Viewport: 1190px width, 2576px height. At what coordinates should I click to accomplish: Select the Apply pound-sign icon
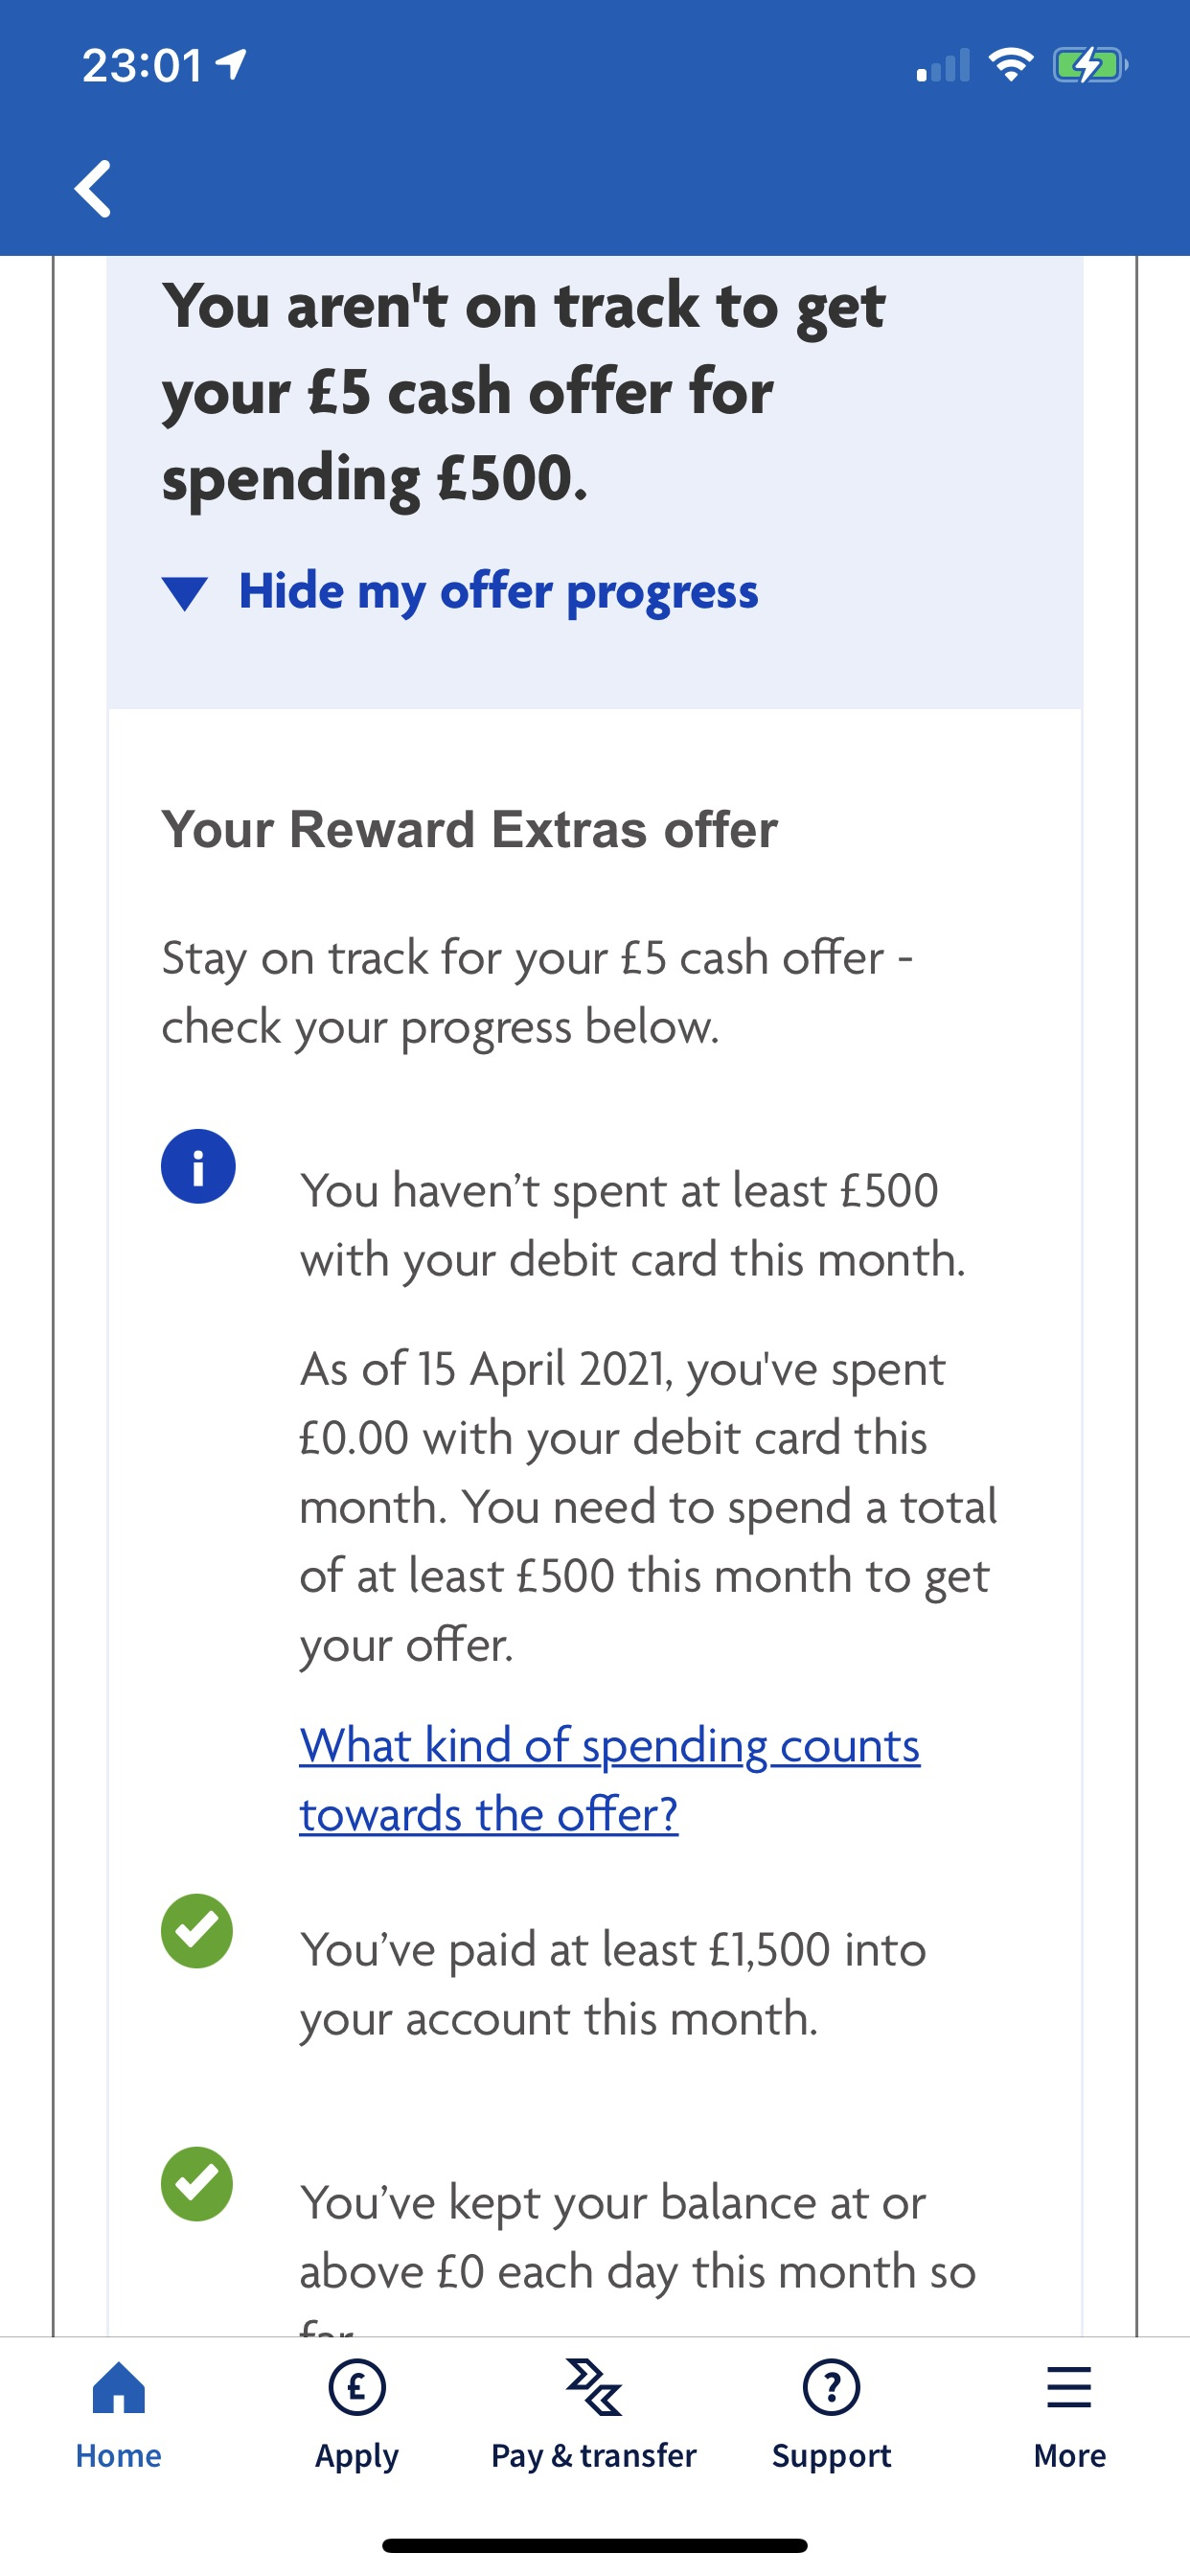pos(357,2387)
